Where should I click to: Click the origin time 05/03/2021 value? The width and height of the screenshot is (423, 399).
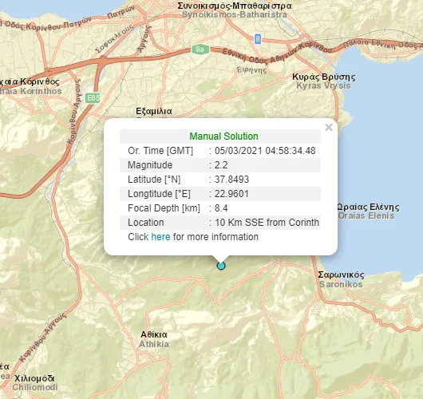click(x=265, y=151)
